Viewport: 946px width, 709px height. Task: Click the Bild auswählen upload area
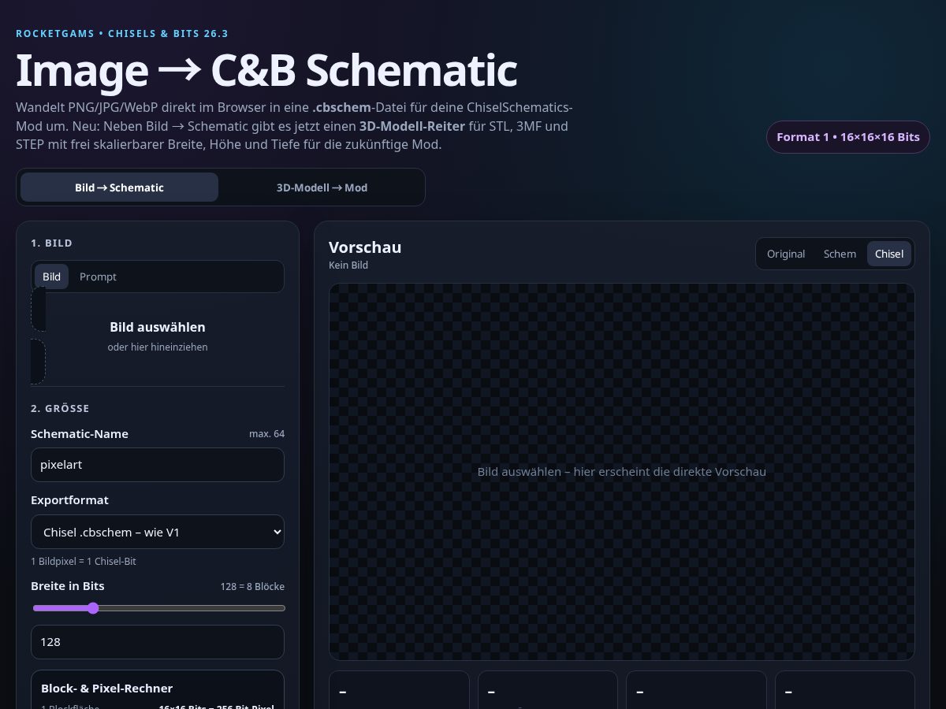tap(158, 336)
